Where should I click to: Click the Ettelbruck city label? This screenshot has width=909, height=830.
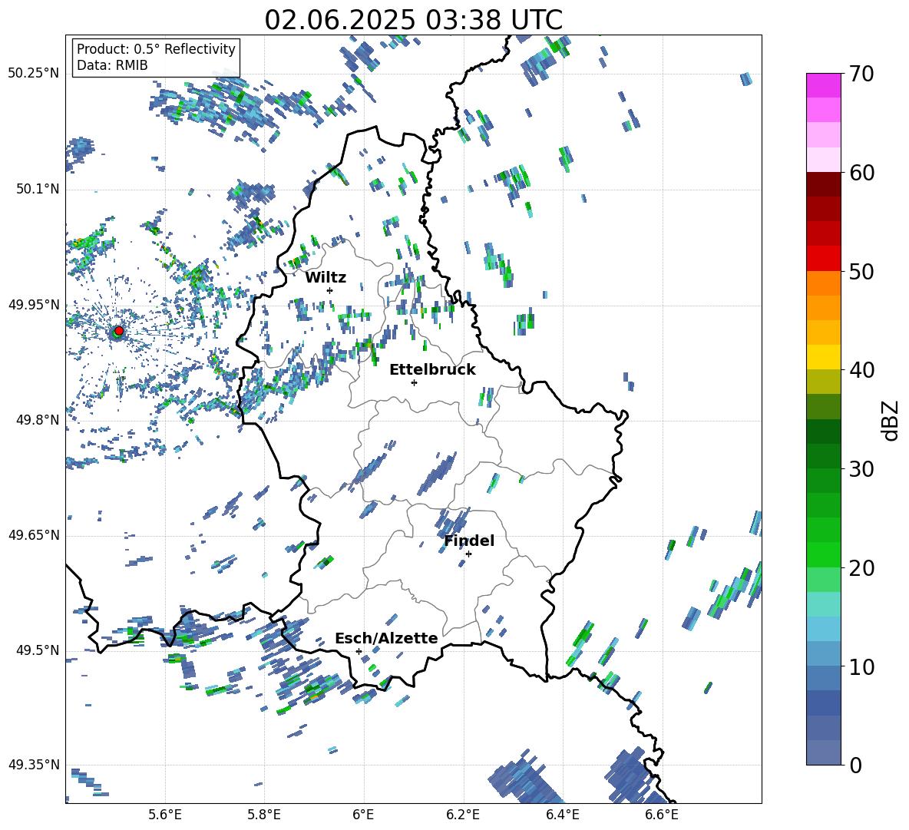pyautogui.click(x=432, y=370)
